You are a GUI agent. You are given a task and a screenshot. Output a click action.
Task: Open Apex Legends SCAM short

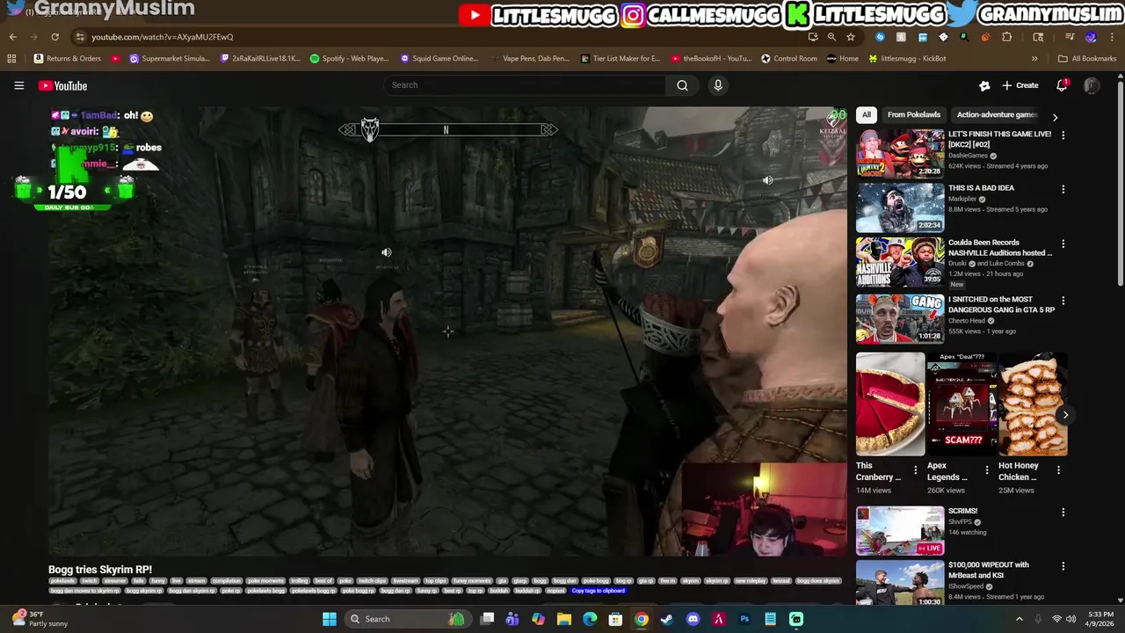[x=962, y=404]
